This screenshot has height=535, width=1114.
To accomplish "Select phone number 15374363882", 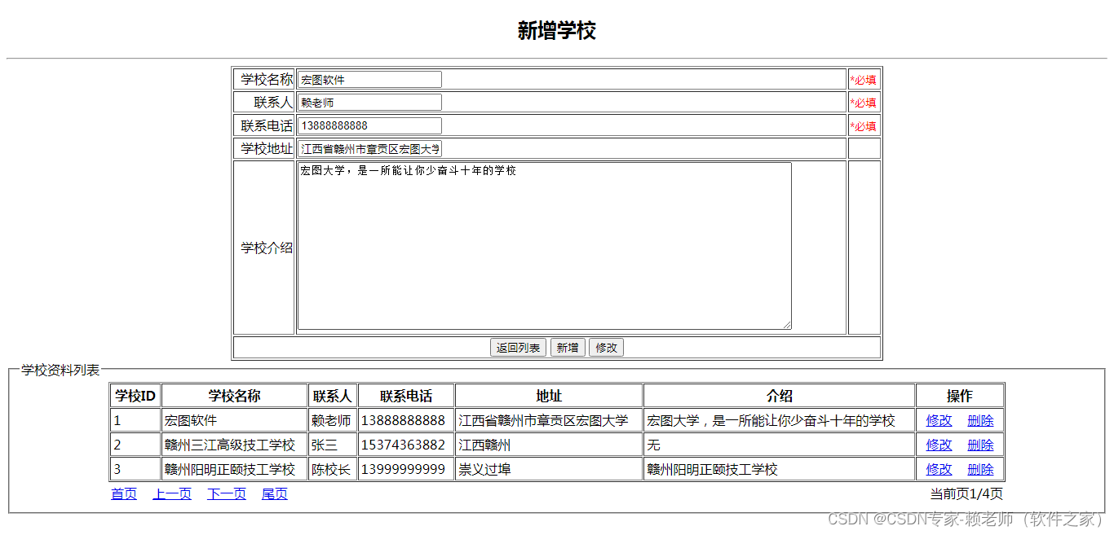I will tap(406, 445).
